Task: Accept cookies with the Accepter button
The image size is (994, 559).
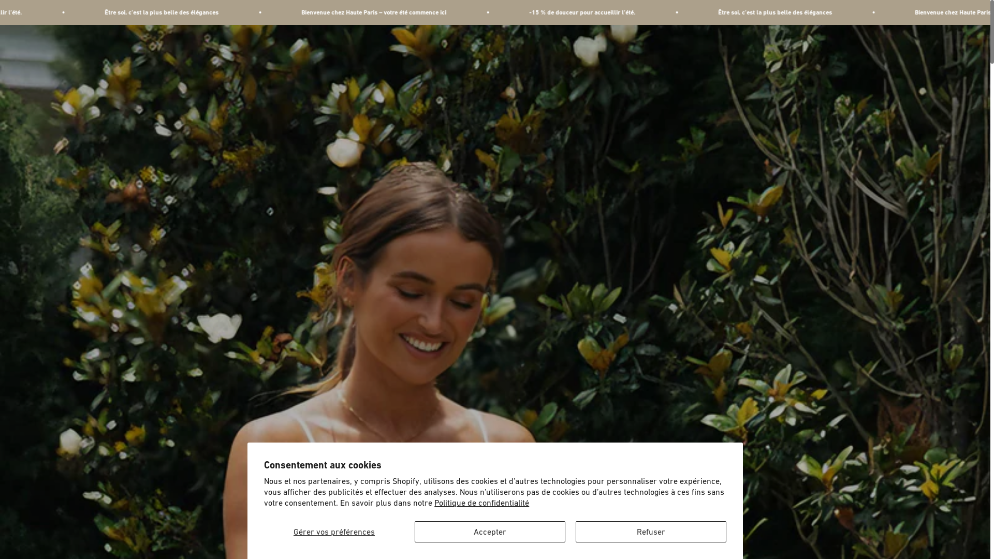Action: 490,532
